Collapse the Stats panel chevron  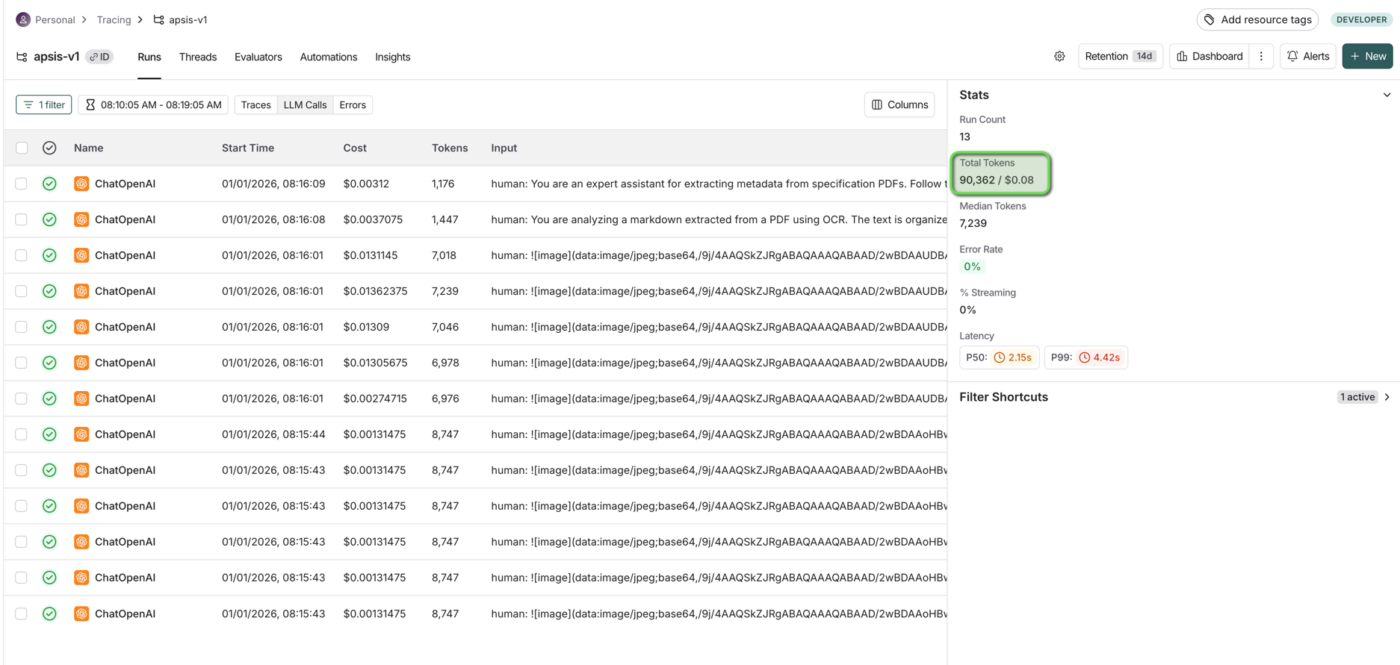(1387, 95)
